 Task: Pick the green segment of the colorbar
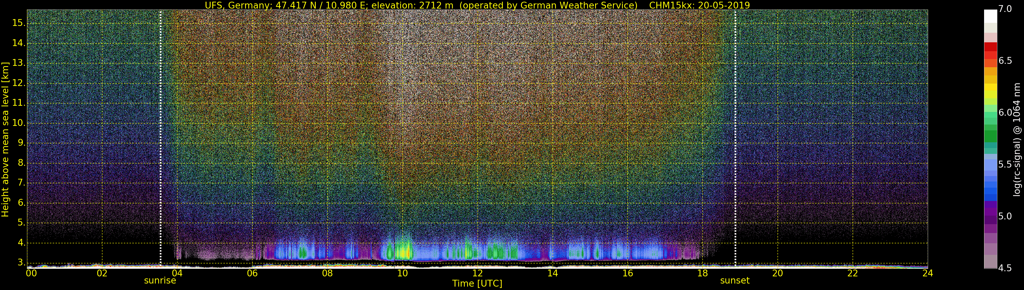990,135
